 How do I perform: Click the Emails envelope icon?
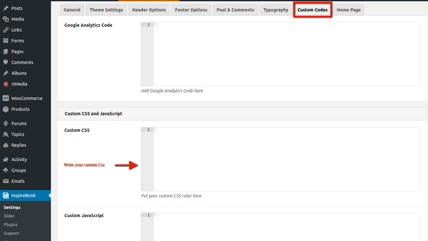(6, 181)
